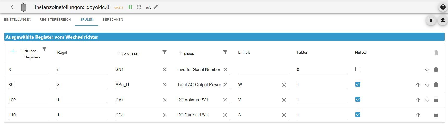Open the Berechnen tab
Image resolution: width=448 pixels, height=127 pixels.
click(113, 20)
